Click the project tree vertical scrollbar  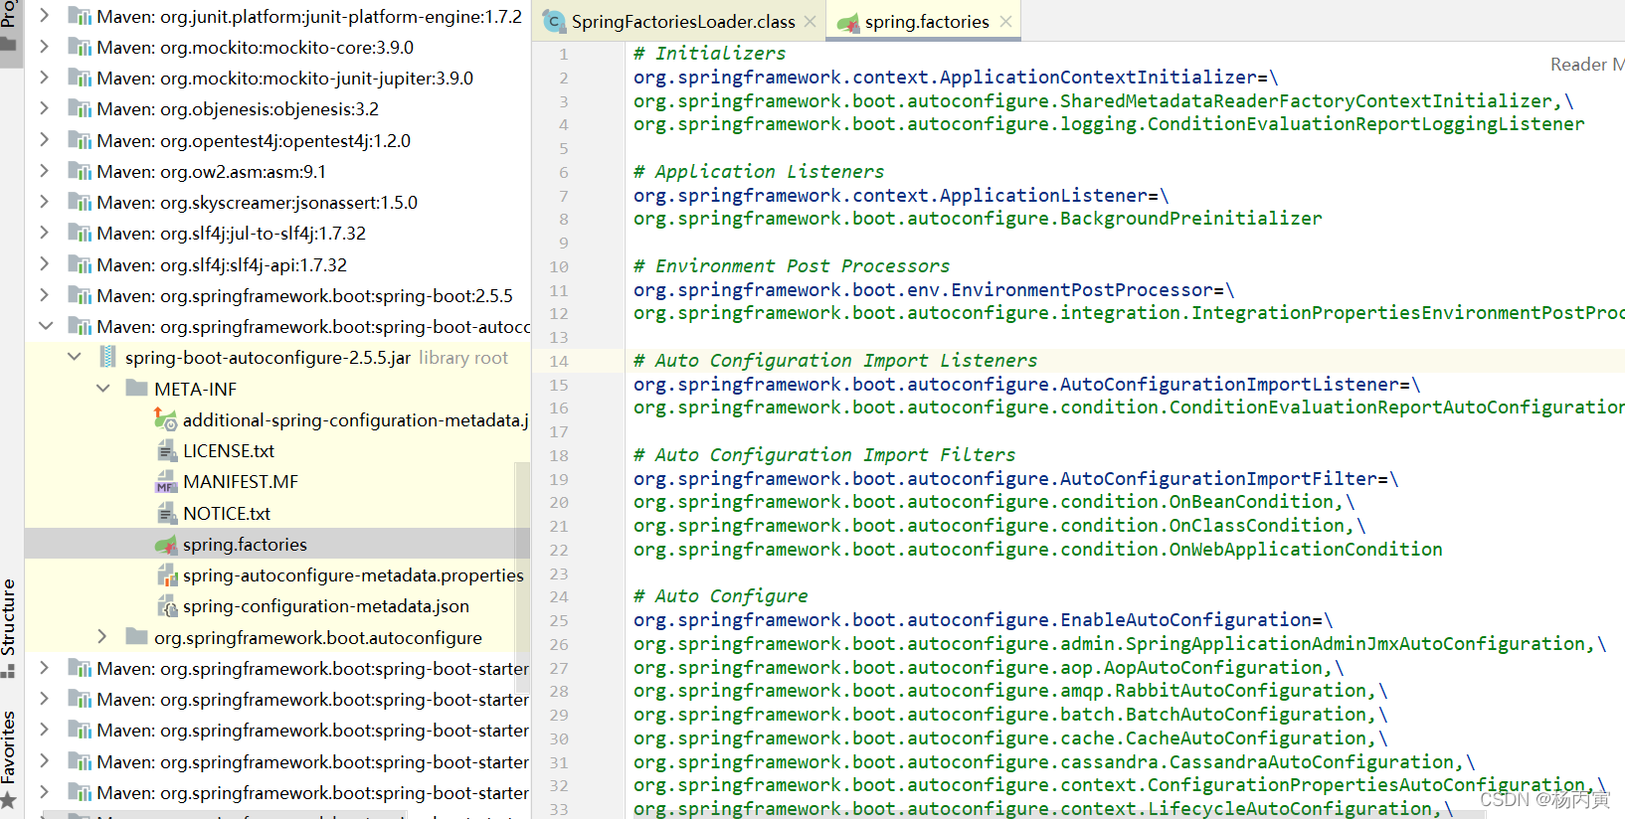pos(522,576)
